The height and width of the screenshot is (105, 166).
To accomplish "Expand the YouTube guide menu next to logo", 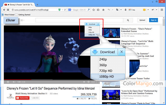I will tap(22, 20).
